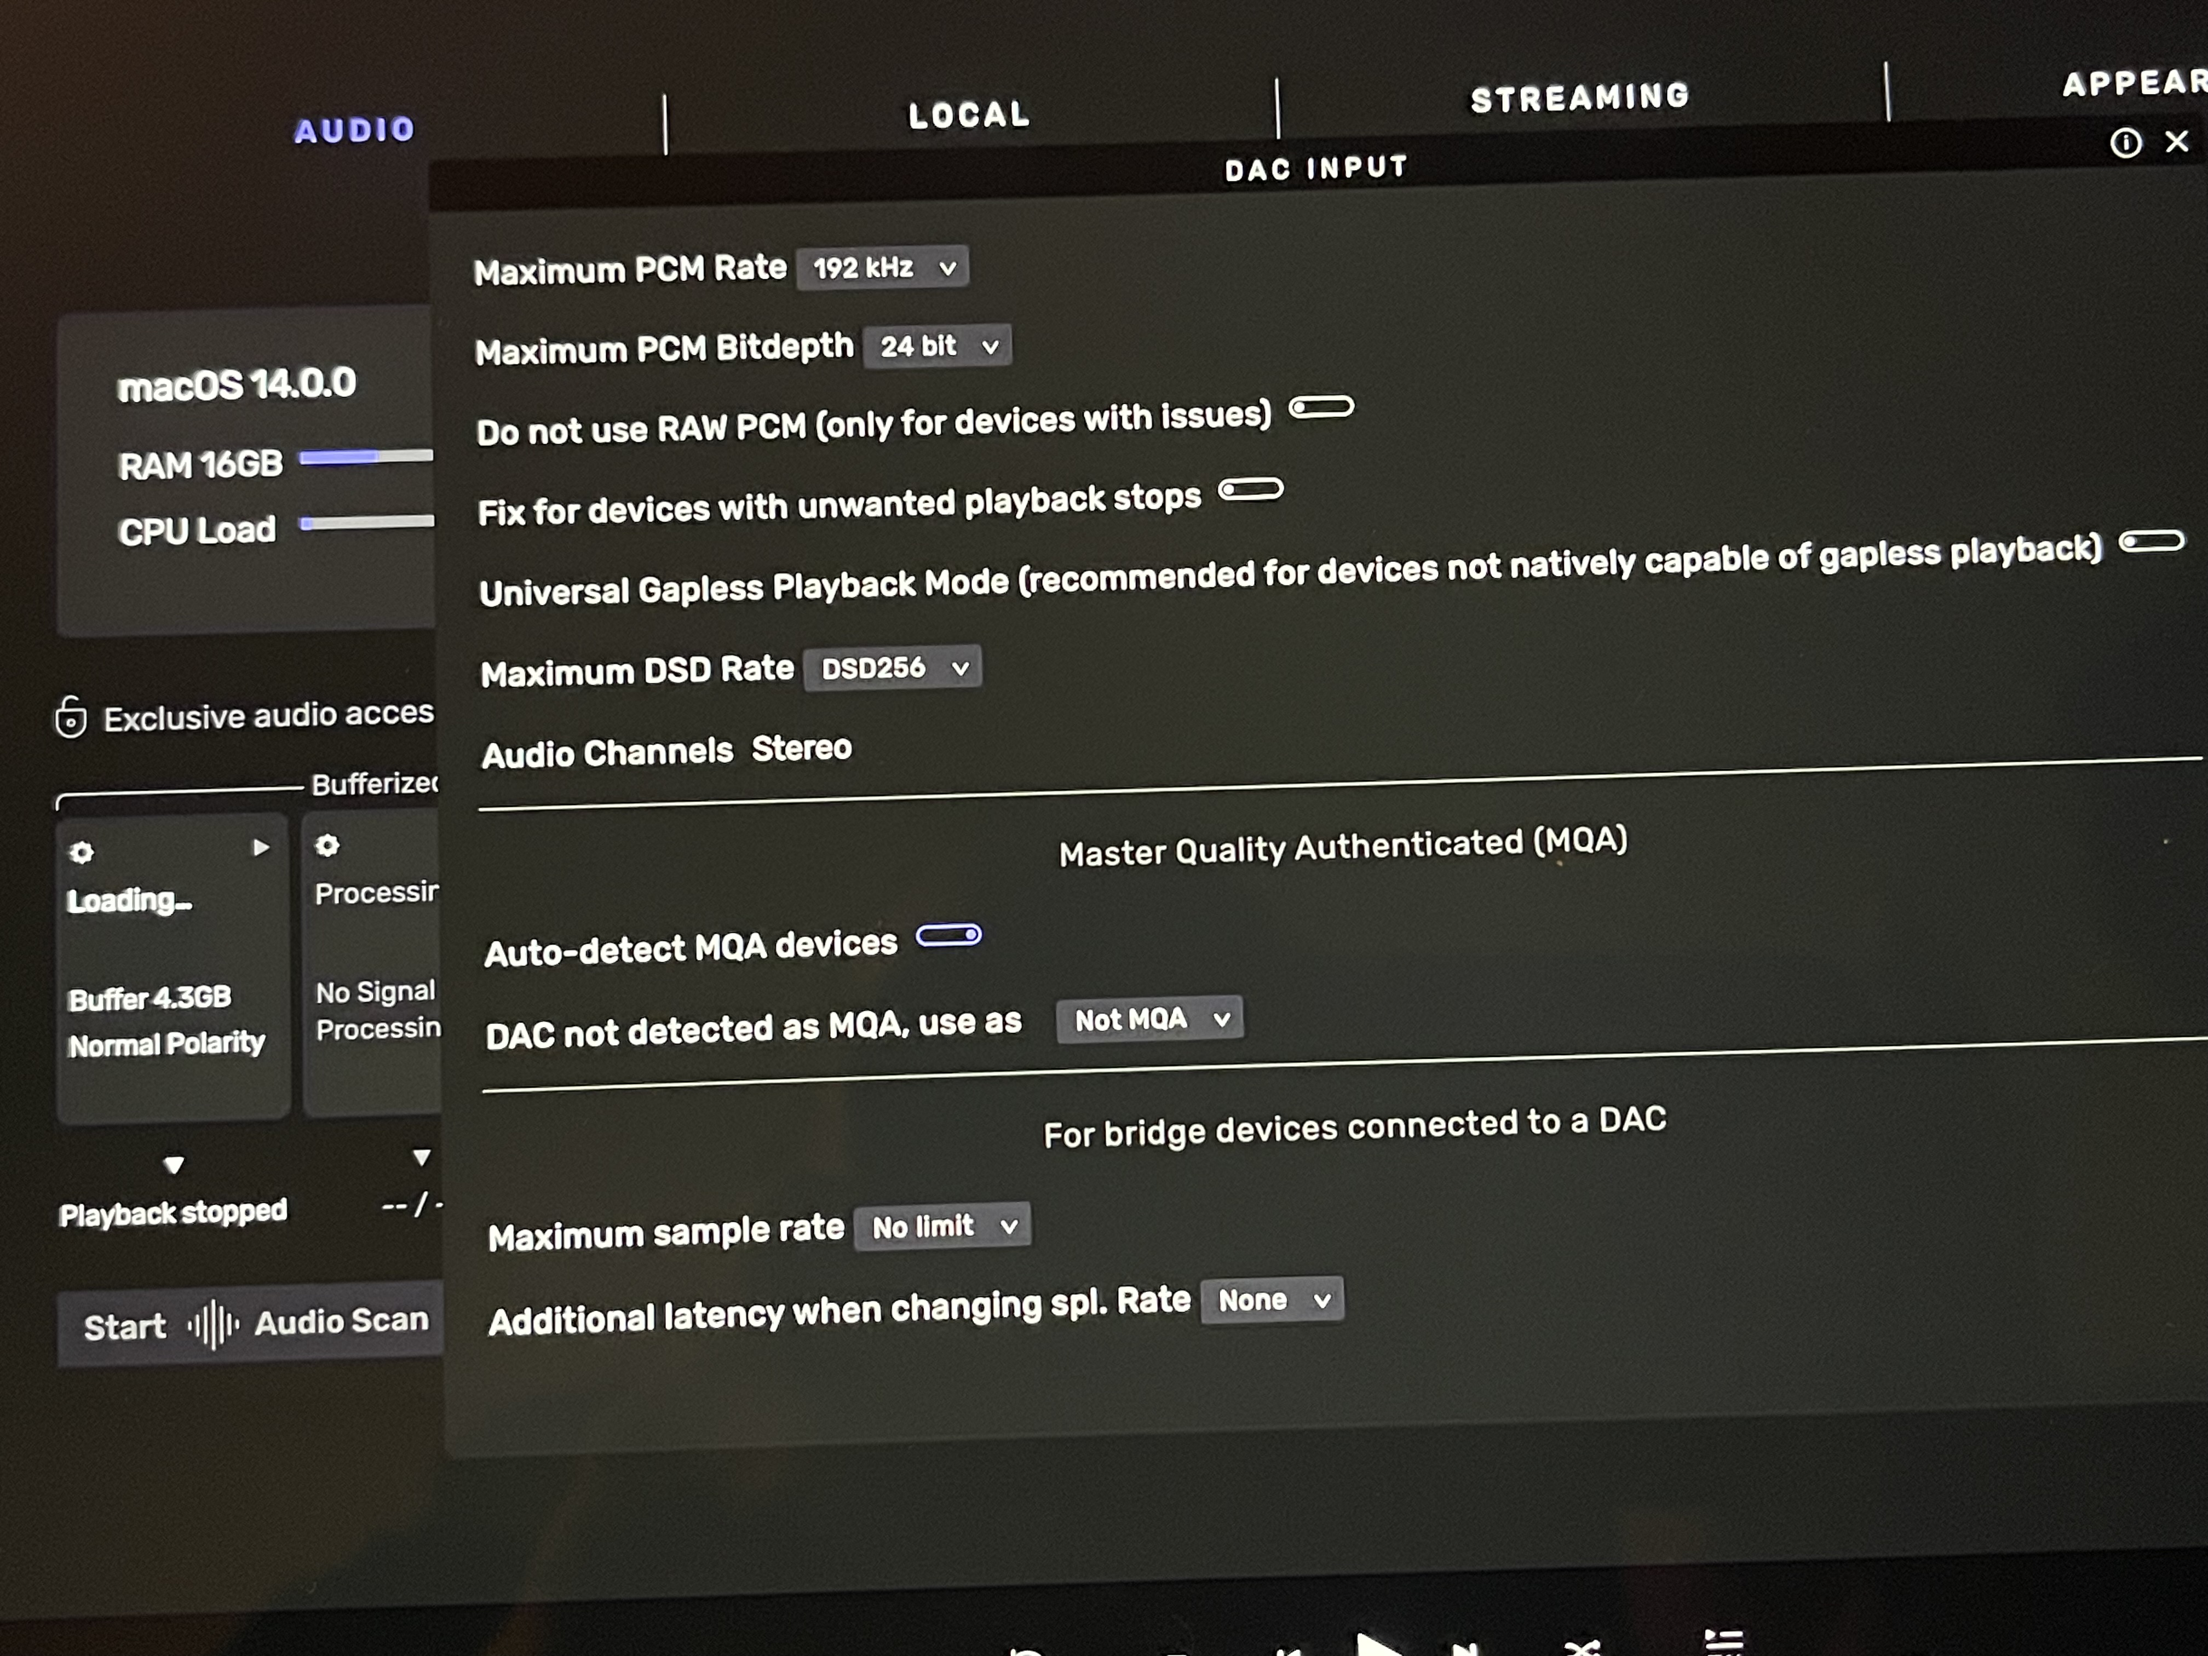
Task: Click the Master Quality Authenticated (MQA) heading
Action: click(1343, 847)
